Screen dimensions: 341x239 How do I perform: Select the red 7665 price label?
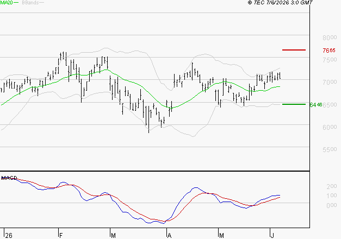[329, 51]
